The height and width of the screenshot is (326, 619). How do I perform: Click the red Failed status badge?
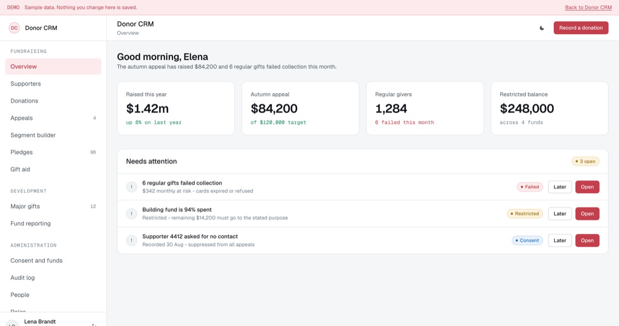(530, 187)
